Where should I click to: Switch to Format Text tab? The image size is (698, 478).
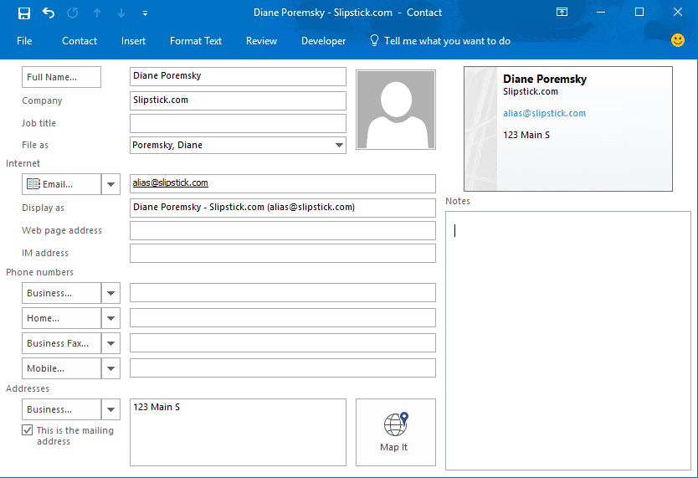195,41
